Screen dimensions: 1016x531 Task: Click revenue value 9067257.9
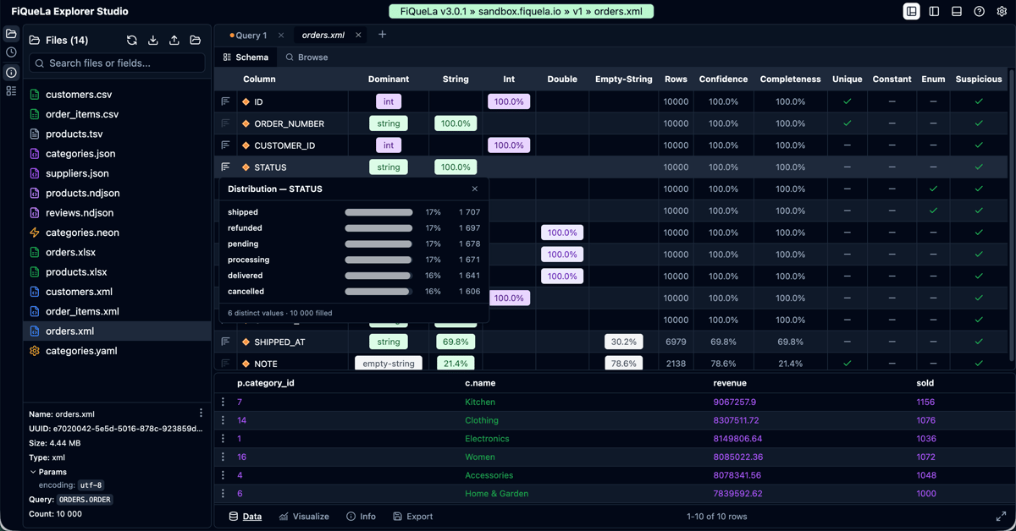[x=735, y=402]
